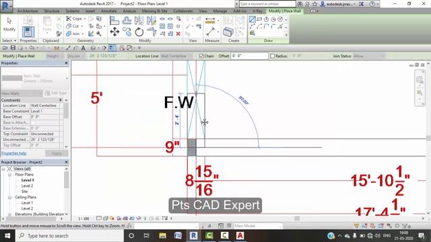Image resolution: width=431 pixels, height=242 pixels.
Task: Close the Properties palette
Action: (66, 63)
